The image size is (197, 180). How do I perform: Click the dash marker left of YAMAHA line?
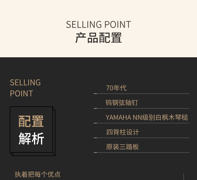tap(95, 123)
